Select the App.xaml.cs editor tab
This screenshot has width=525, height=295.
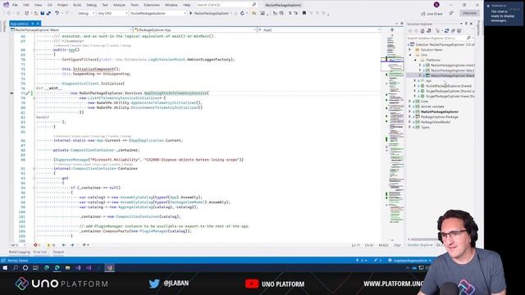(19, 24)
